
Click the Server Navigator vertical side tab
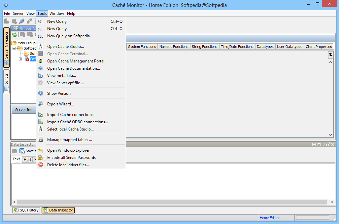(x=6, y=47)
